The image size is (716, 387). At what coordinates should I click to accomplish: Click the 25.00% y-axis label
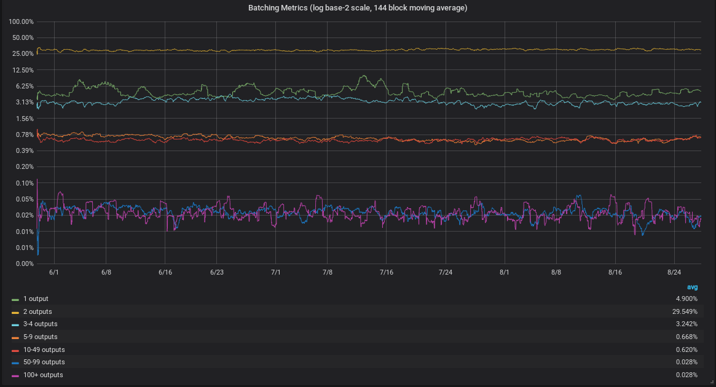(x=23, y=53)
